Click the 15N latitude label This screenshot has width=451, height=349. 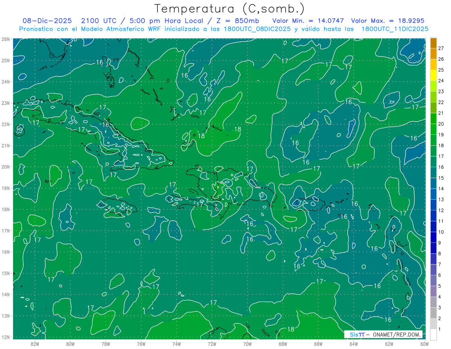6,273
